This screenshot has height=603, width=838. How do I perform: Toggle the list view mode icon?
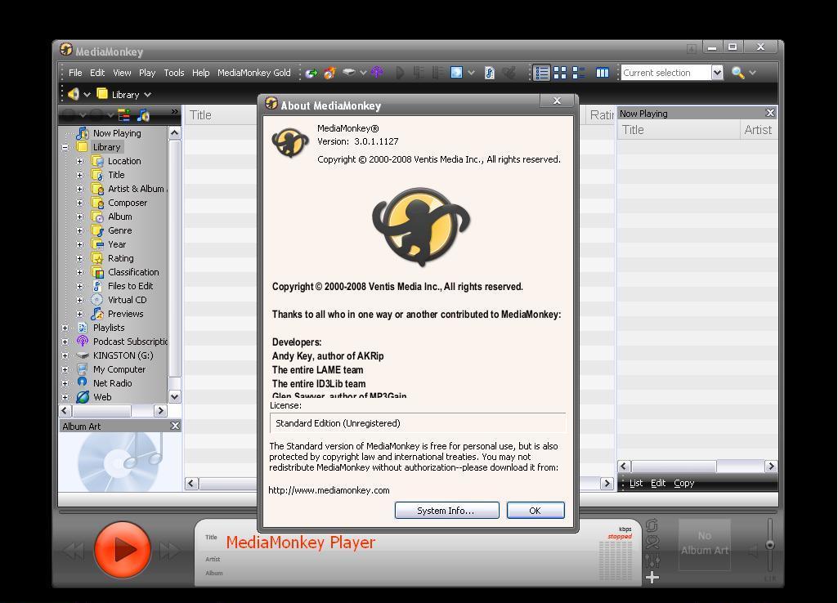(x=540, y=73)
